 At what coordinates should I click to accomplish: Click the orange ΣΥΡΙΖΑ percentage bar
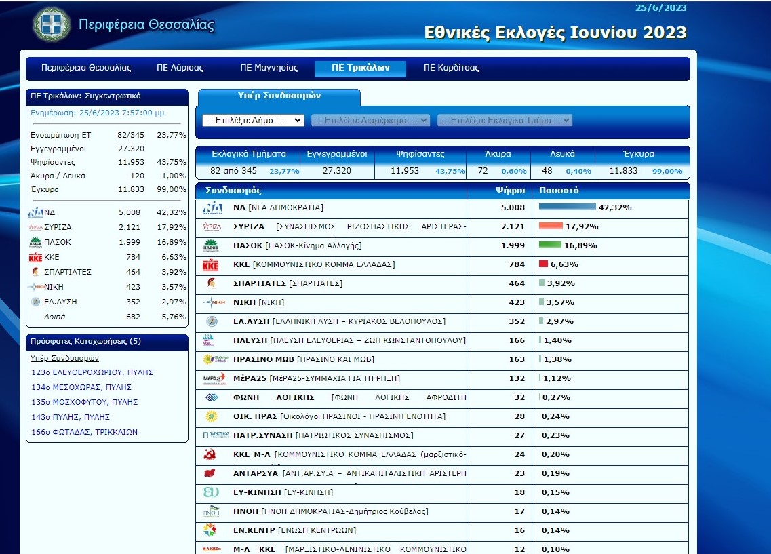[x=551, y=226]
